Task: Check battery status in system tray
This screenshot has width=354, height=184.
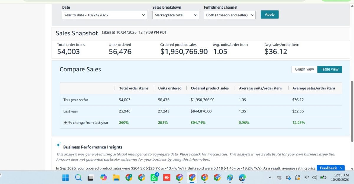Action: pyautogui.click(x=323, y=178)
